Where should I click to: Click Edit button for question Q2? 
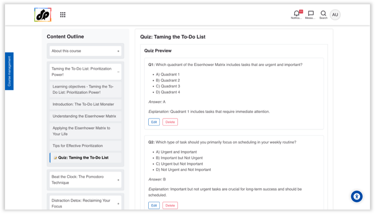[x=154, y=205]
